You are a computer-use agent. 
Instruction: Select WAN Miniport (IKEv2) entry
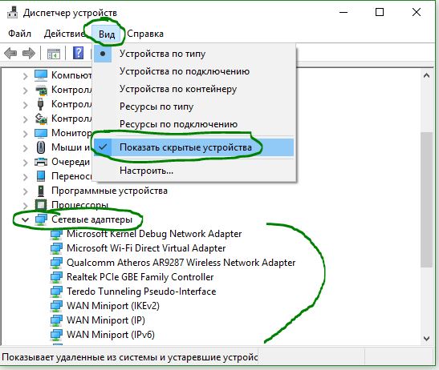113,306
